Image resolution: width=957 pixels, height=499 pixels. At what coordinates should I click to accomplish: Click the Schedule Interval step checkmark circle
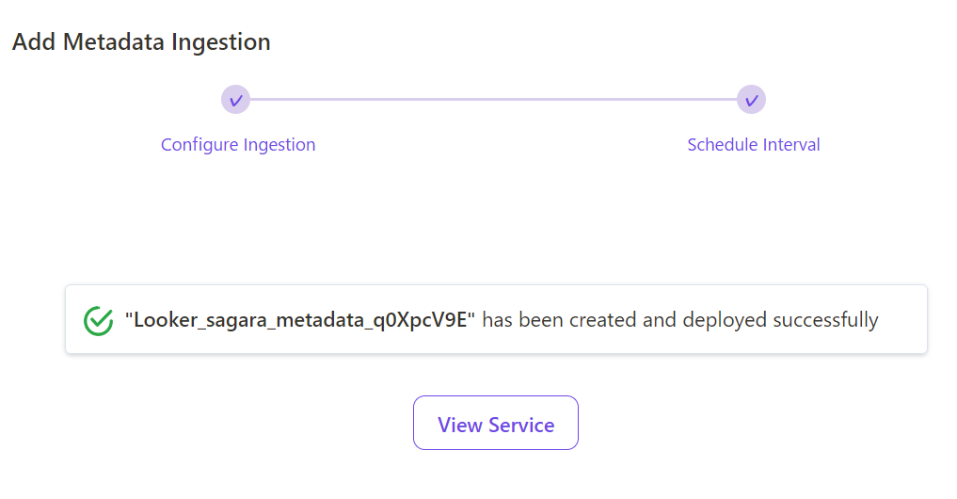[751, 100]
